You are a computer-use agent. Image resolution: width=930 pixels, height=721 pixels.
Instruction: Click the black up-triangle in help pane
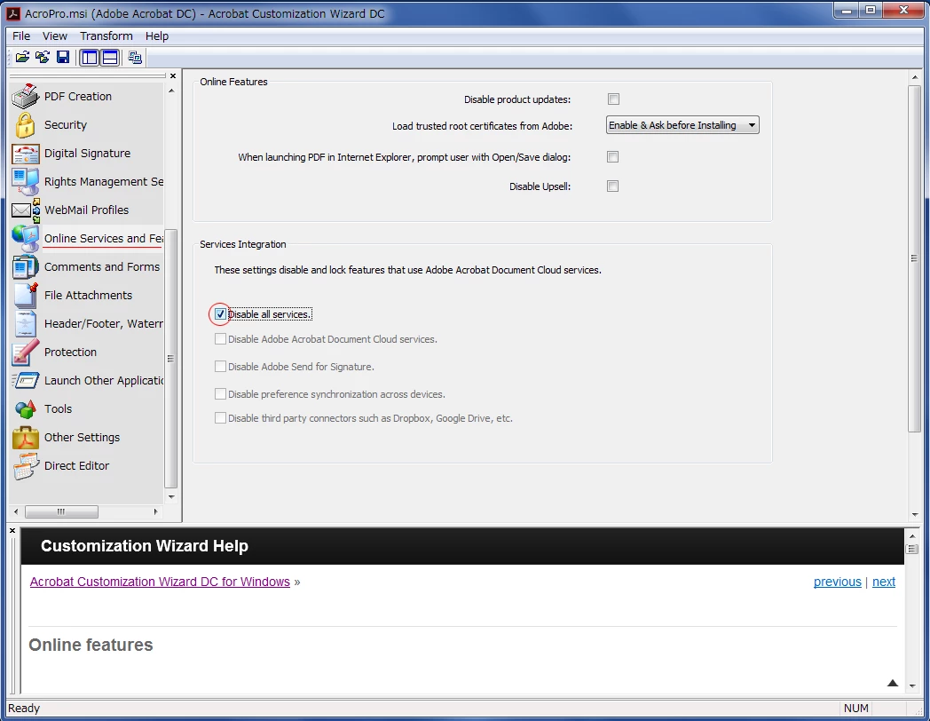(x=893, y=683)
